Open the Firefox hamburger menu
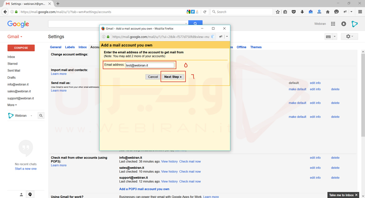The width and height of the screenshot is (365, 198). point(360,12)
